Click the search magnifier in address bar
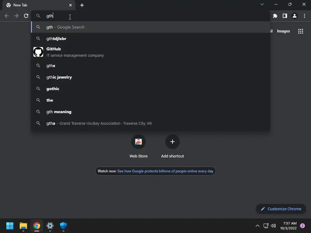 pos(38,16)
